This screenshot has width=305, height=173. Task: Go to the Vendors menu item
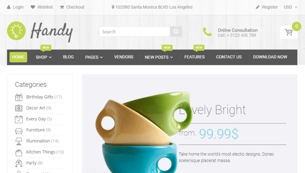pyautogui.click(x=124, y=57)
